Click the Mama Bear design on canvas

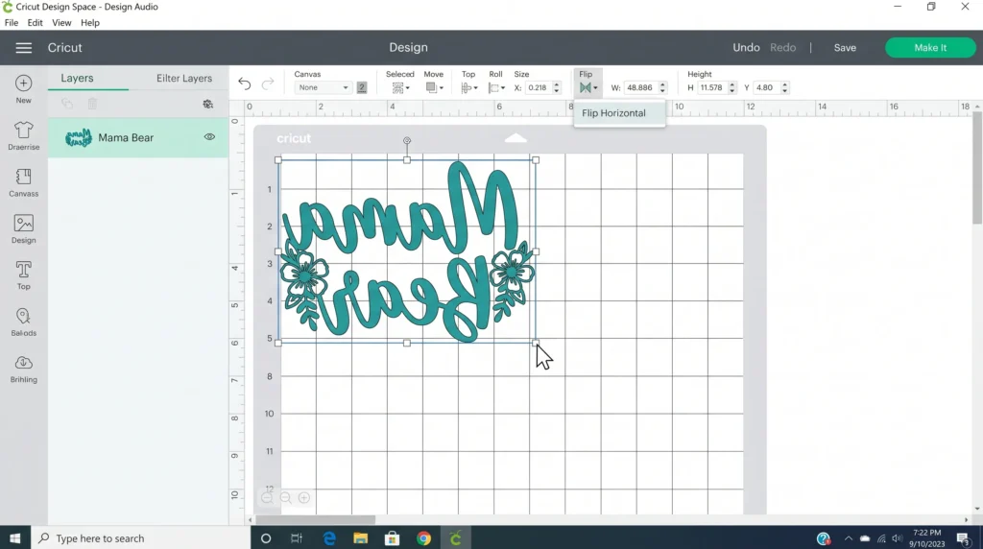407,251
